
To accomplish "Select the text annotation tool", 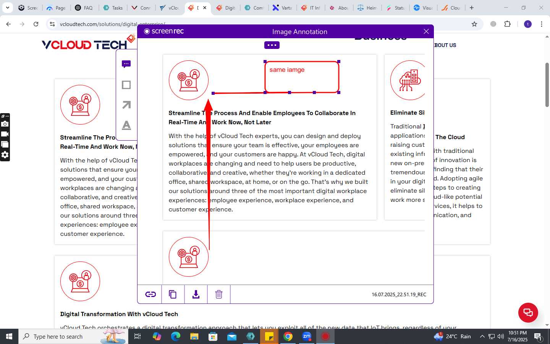I will click(x=126, y=125).
